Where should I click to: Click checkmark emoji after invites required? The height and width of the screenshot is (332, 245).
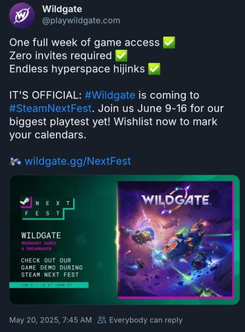[121, 56]
